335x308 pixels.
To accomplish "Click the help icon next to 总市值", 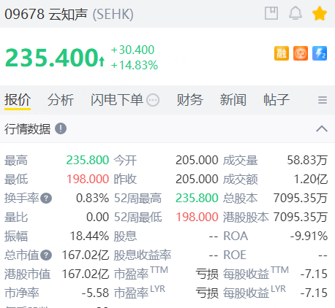I will click(46, 255).
